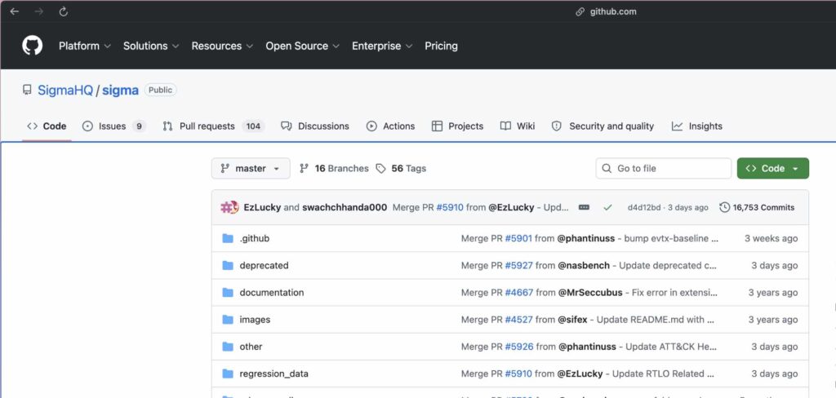Open the commit message ellipsis icon
Screen dimensions: 836x398
pyautogui.click(x=584, y=208)
